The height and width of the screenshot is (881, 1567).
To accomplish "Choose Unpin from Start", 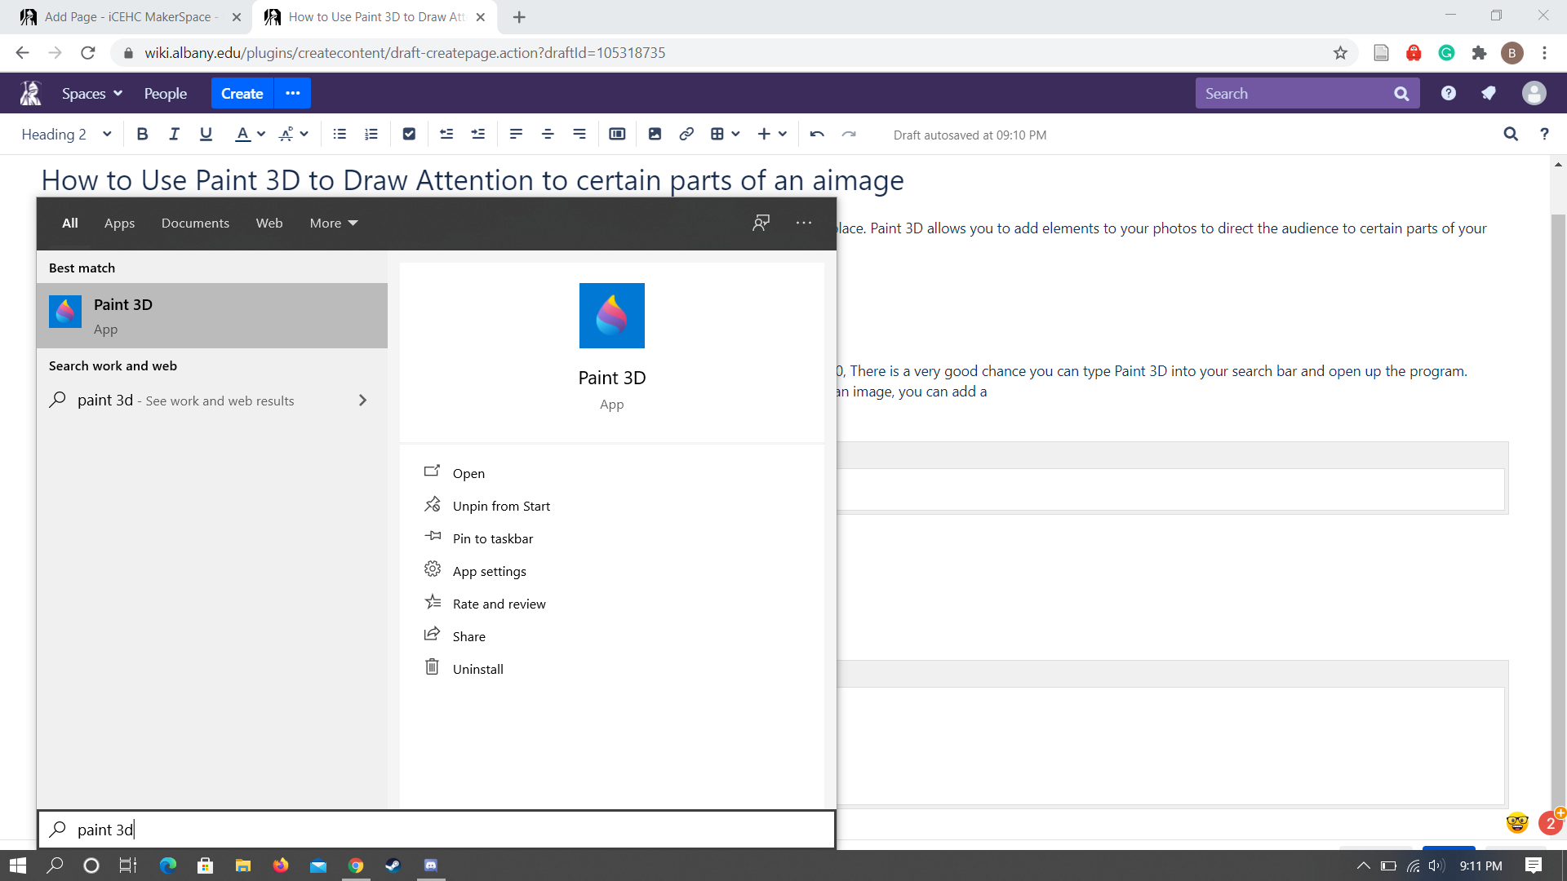I will click(501, 506).
